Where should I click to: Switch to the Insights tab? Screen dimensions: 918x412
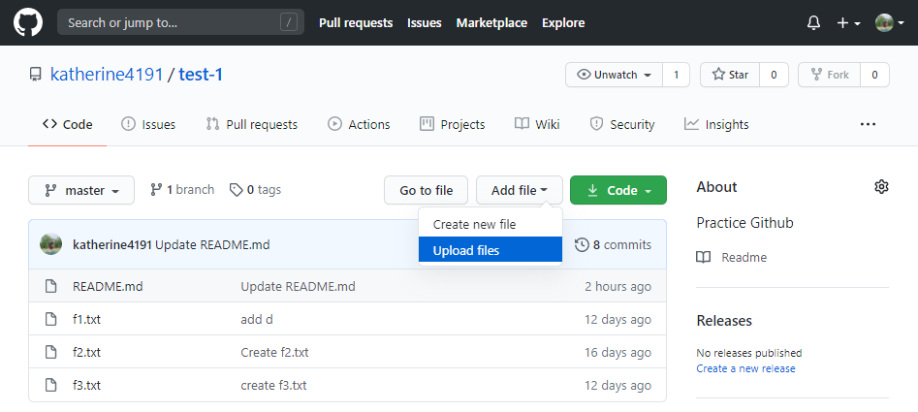click(x=716, y=124)
